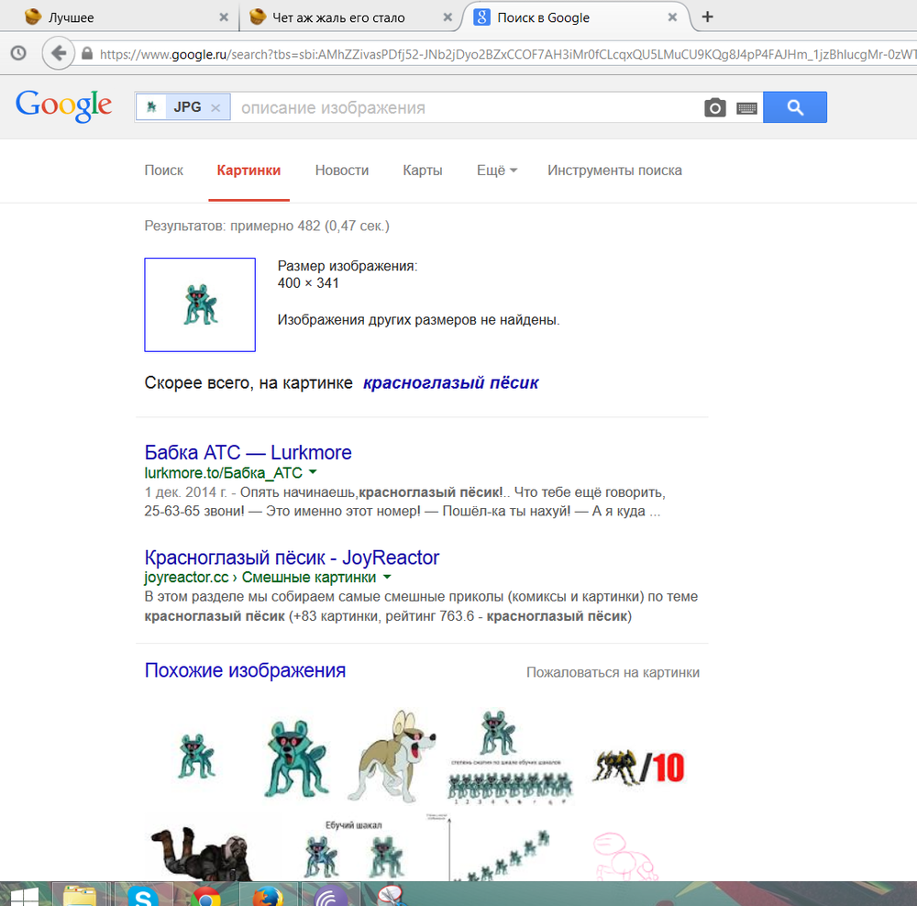Go back with the browser back arrow

point(58,53)
